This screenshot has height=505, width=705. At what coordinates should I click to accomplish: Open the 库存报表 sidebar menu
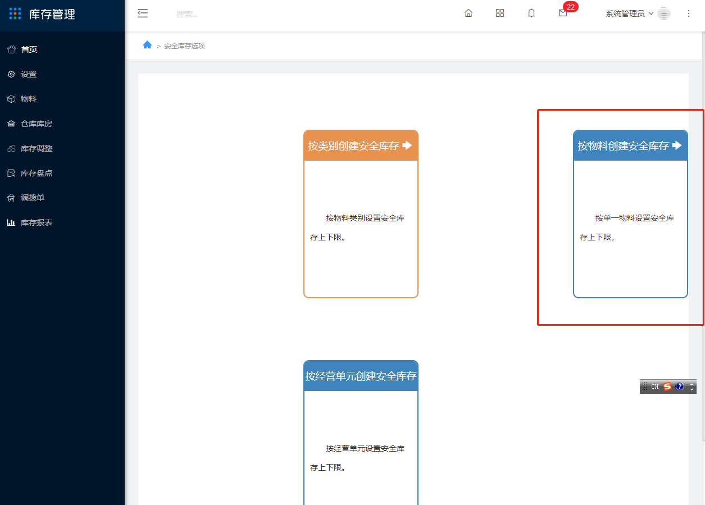62,222
